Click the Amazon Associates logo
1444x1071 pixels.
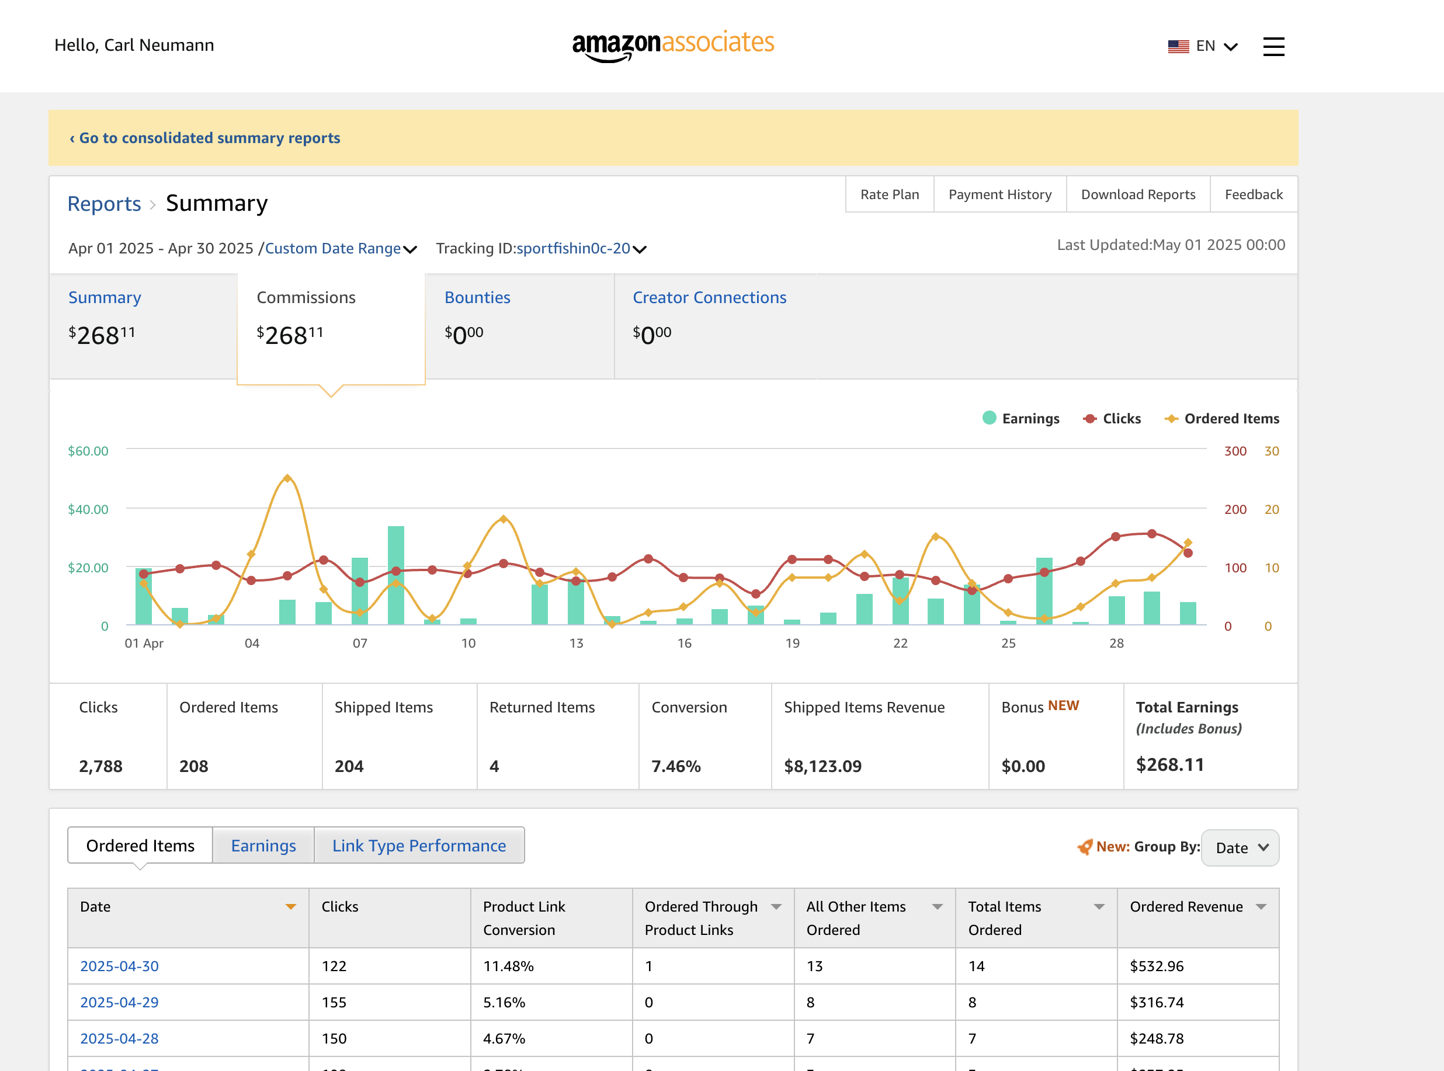(x=672, y=46)
